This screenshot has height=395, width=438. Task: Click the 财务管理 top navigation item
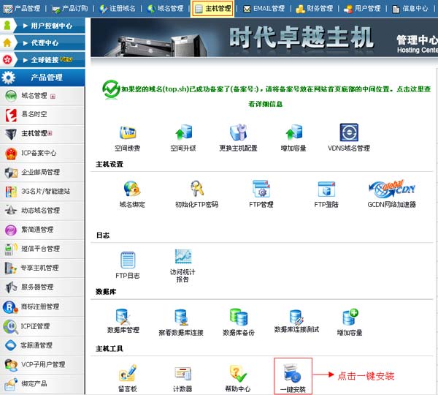pyautogui.click(x=315, y=9)
